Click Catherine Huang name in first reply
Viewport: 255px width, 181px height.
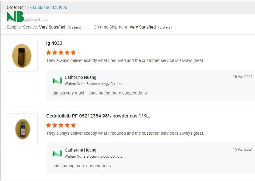80,78
